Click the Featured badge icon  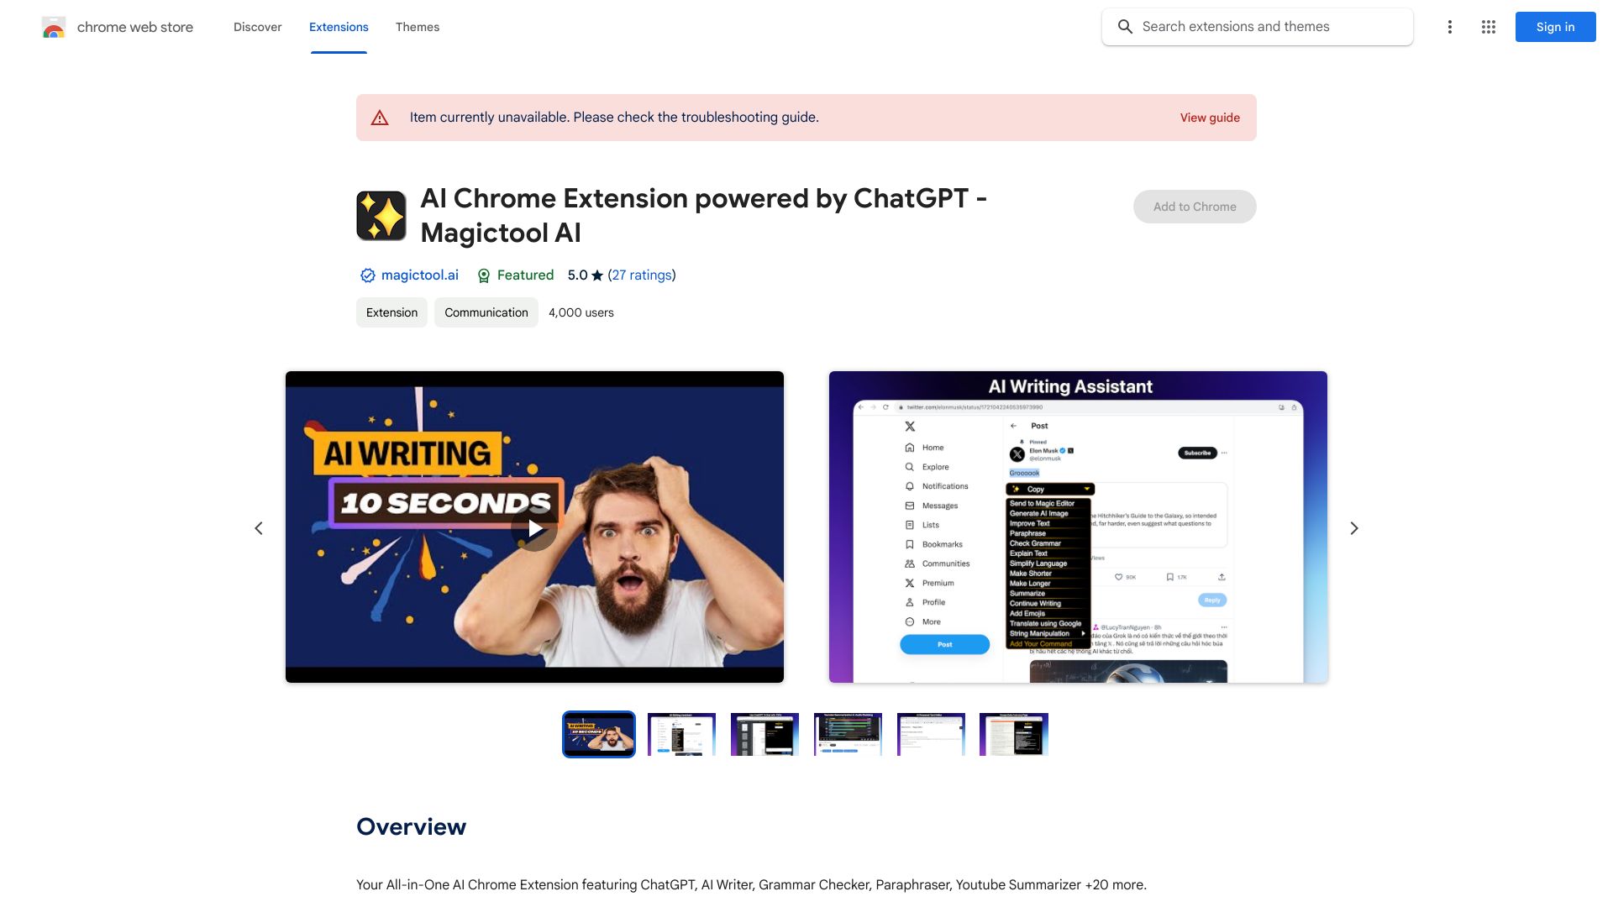click(483, 275)
